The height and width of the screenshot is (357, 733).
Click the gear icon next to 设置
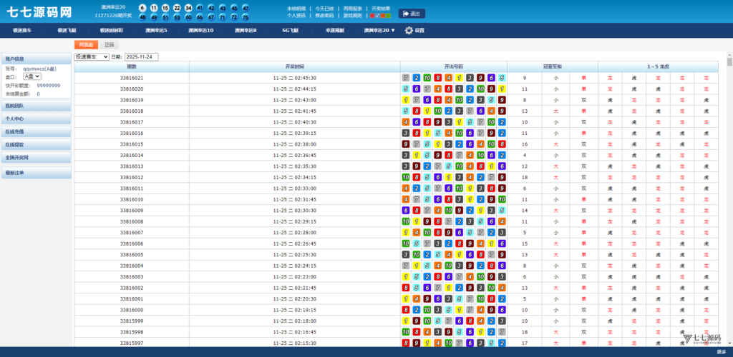(x=409, y=30)
